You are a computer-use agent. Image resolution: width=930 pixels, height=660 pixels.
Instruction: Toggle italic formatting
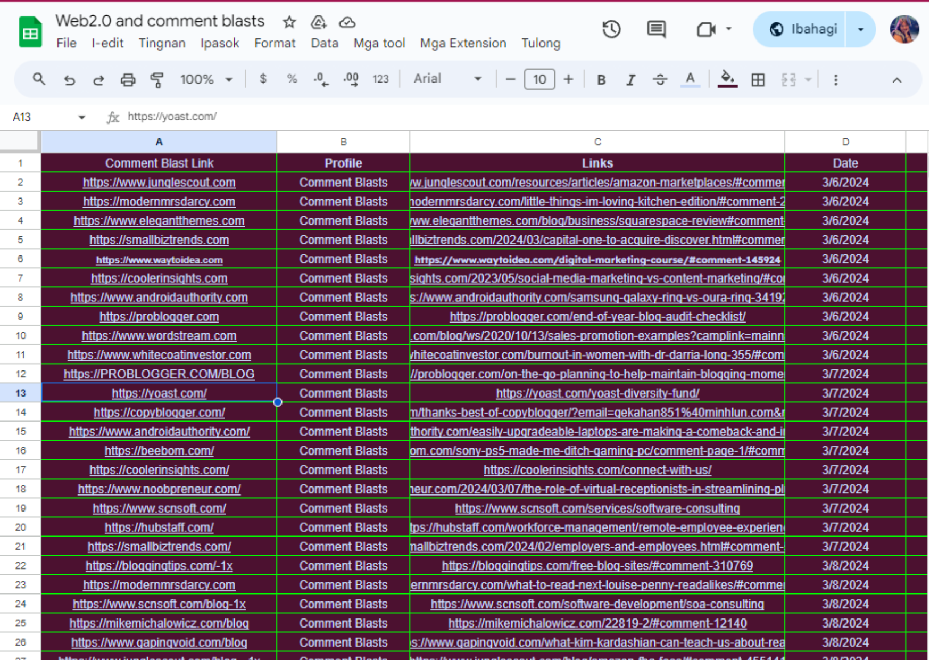click(630, 80)
